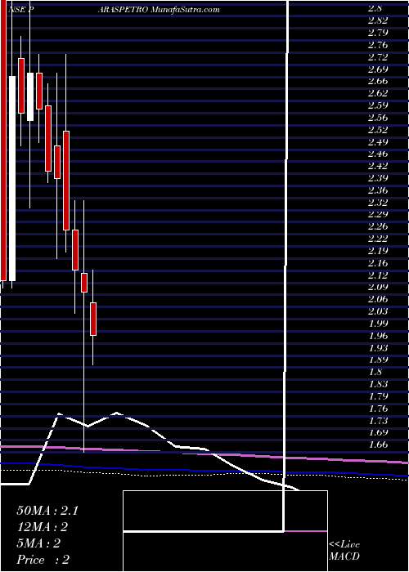
Task: Click the 2.66 price axis label
Action: 378,81
